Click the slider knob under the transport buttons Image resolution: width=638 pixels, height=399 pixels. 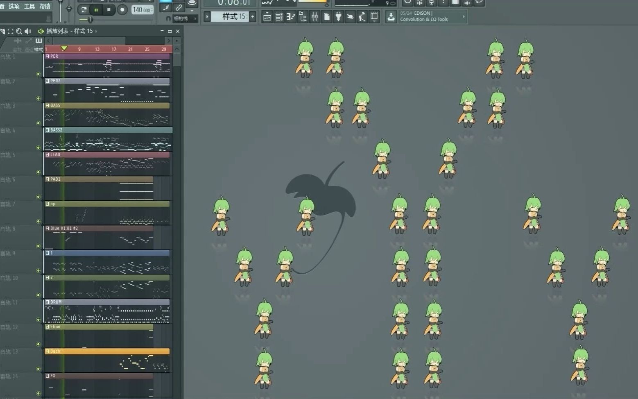90,20
